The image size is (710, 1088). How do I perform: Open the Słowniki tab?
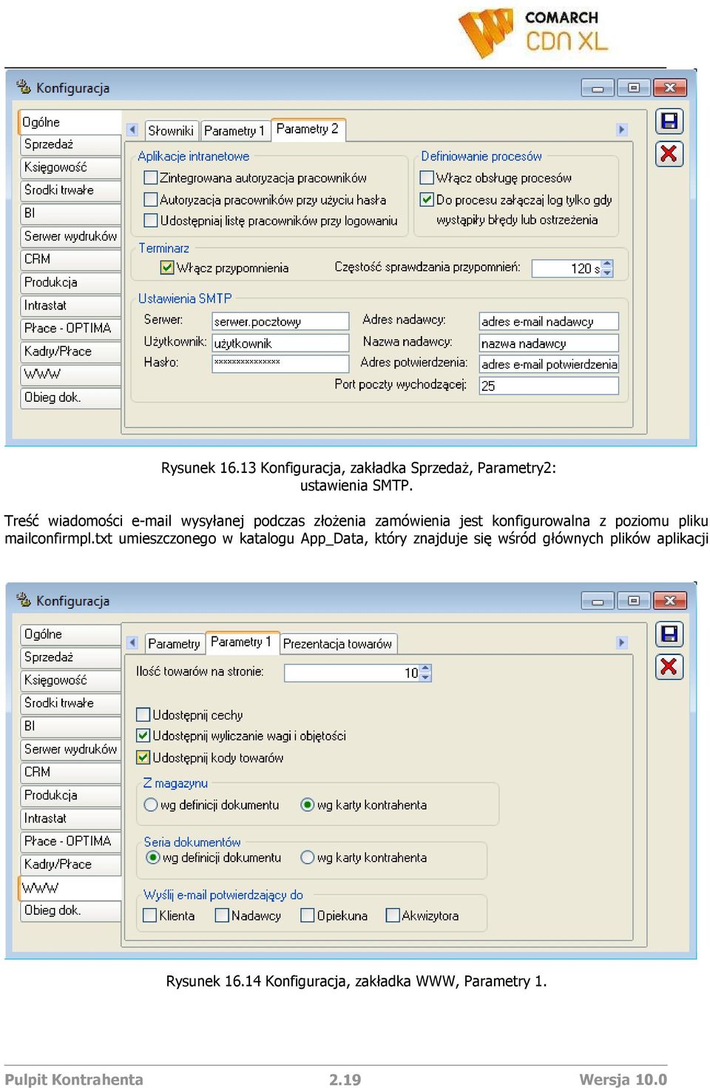pos(171,130)
